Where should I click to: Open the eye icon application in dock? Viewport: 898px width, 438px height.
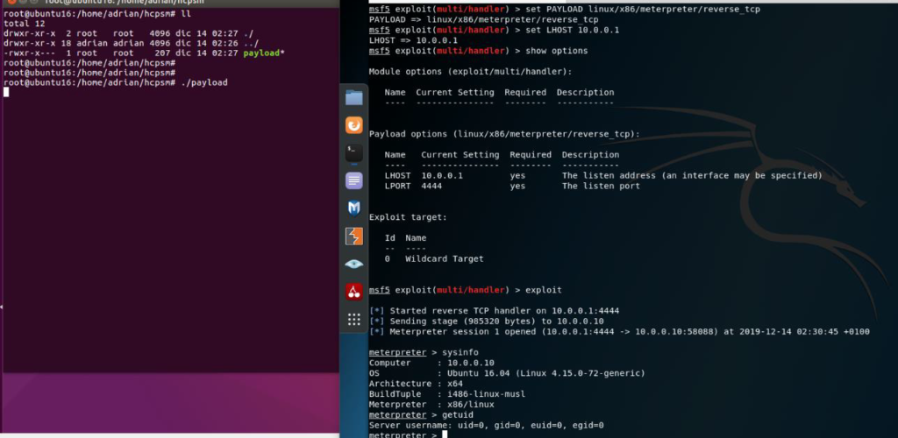[354, 264]
